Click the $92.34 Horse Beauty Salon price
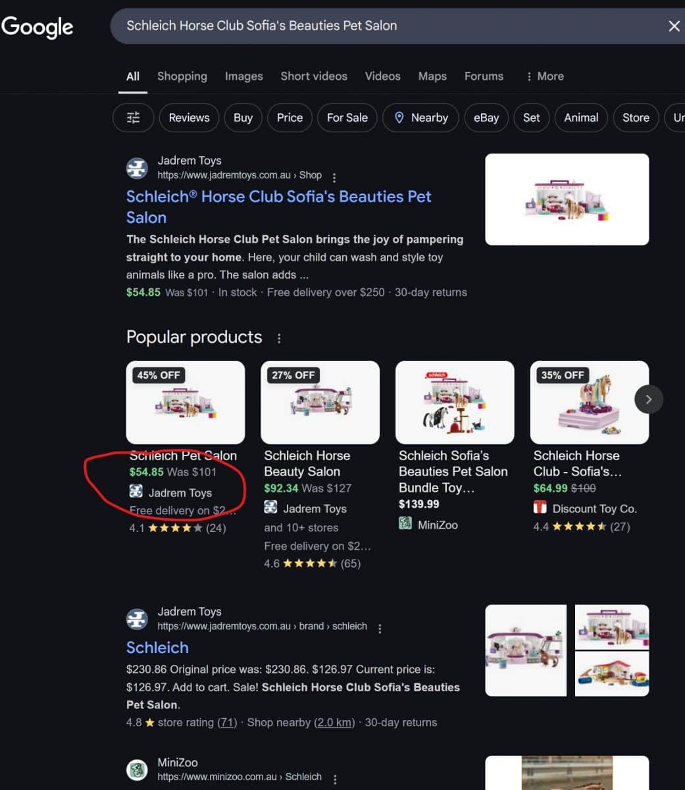 (x=281, y=488)
